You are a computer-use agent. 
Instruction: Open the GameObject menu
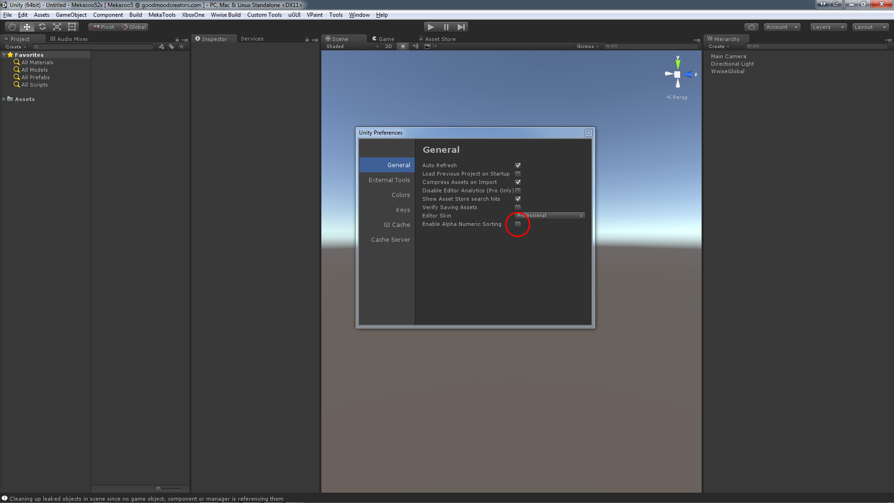(71, 14)
